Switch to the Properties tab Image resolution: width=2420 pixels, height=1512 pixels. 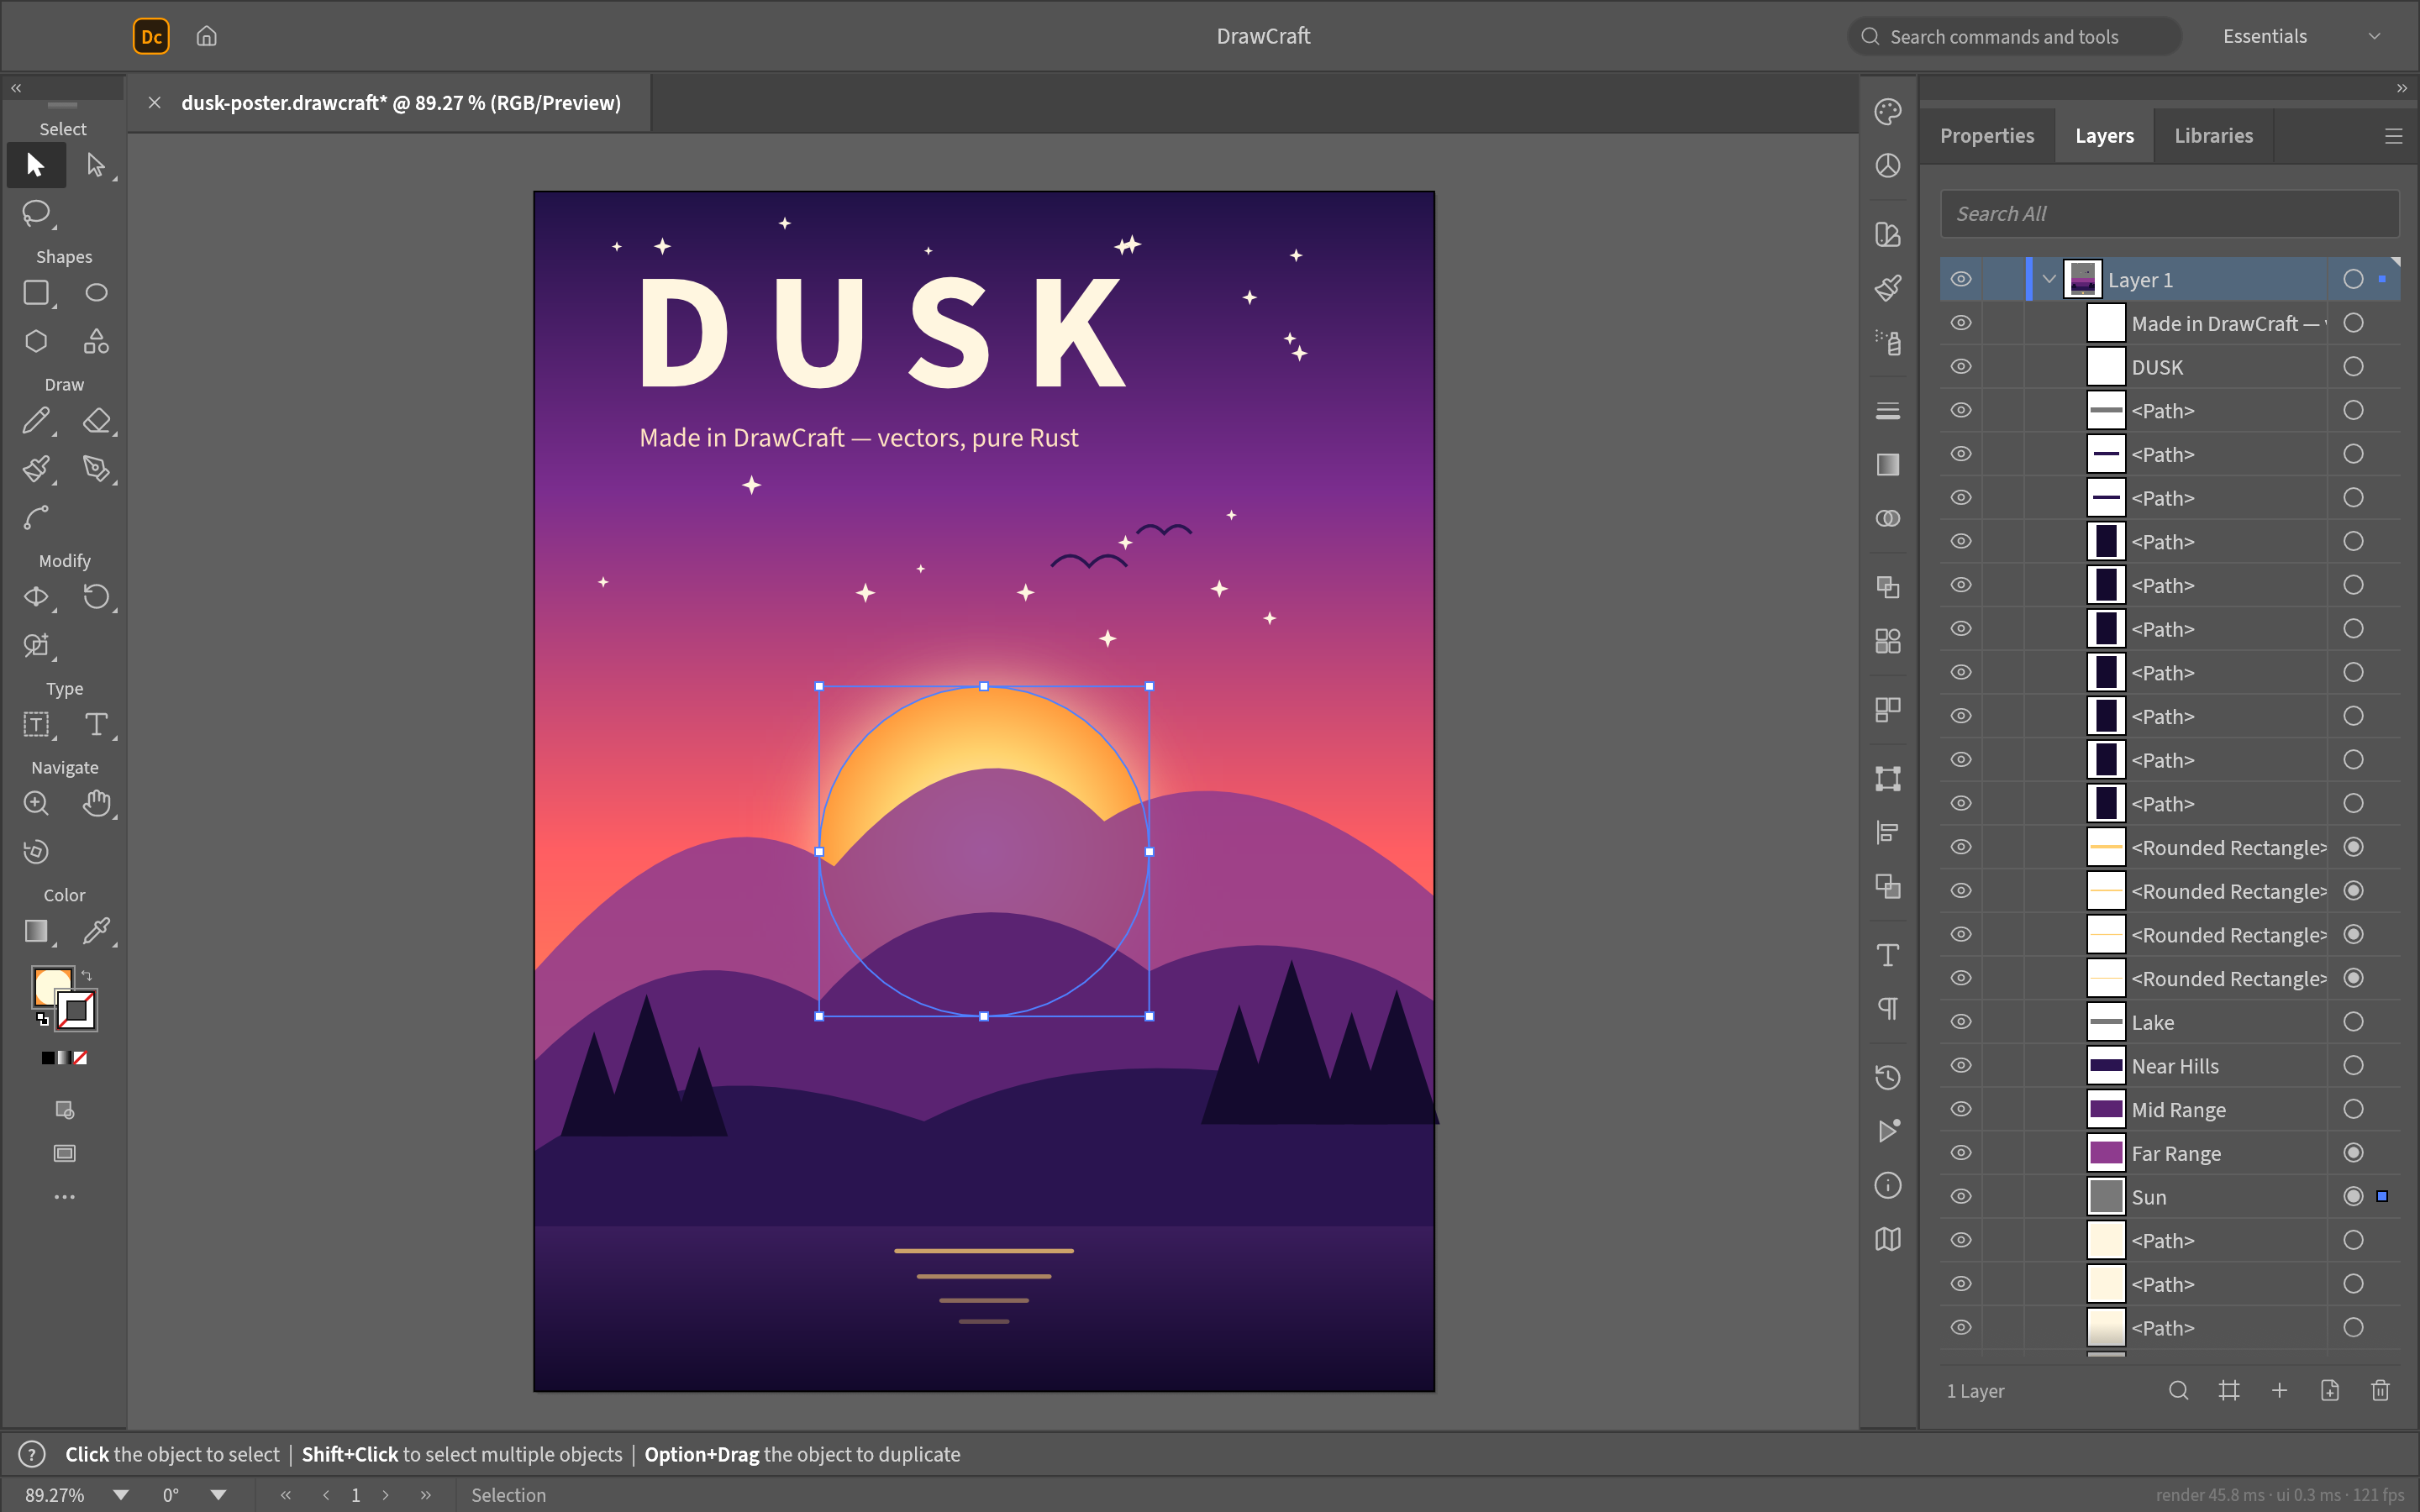(1987, 136)
